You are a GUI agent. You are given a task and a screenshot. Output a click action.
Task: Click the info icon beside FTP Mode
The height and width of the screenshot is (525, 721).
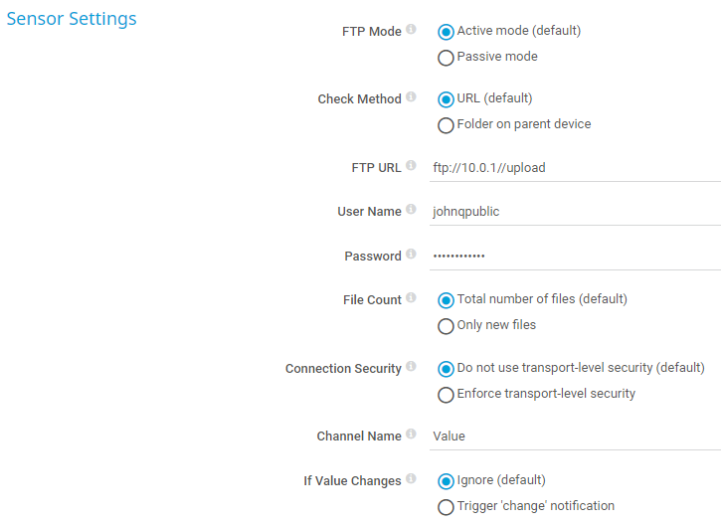412,30
